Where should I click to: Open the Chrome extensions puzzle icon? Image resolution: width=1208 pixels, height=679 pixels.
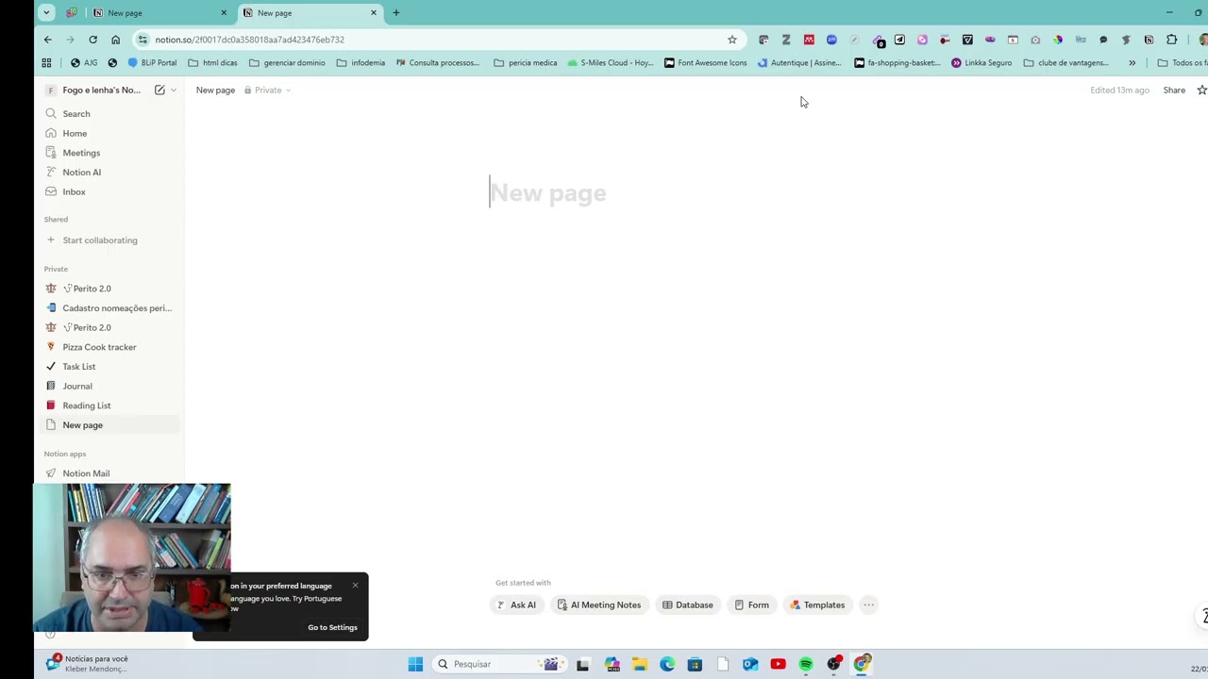tap(1171, 40)
